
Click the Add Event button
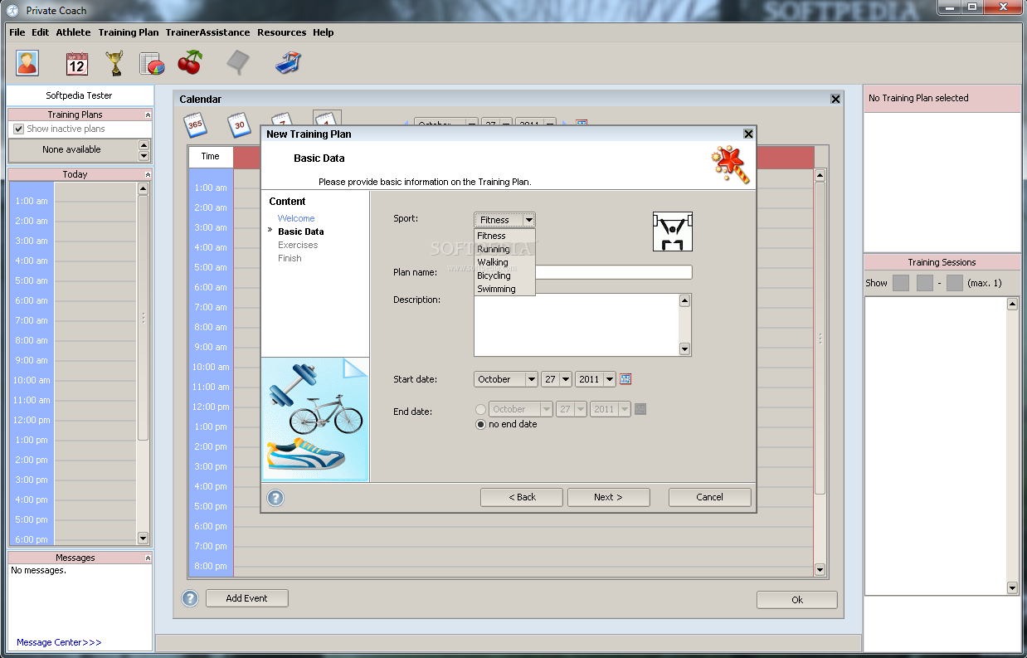(246, 598)
